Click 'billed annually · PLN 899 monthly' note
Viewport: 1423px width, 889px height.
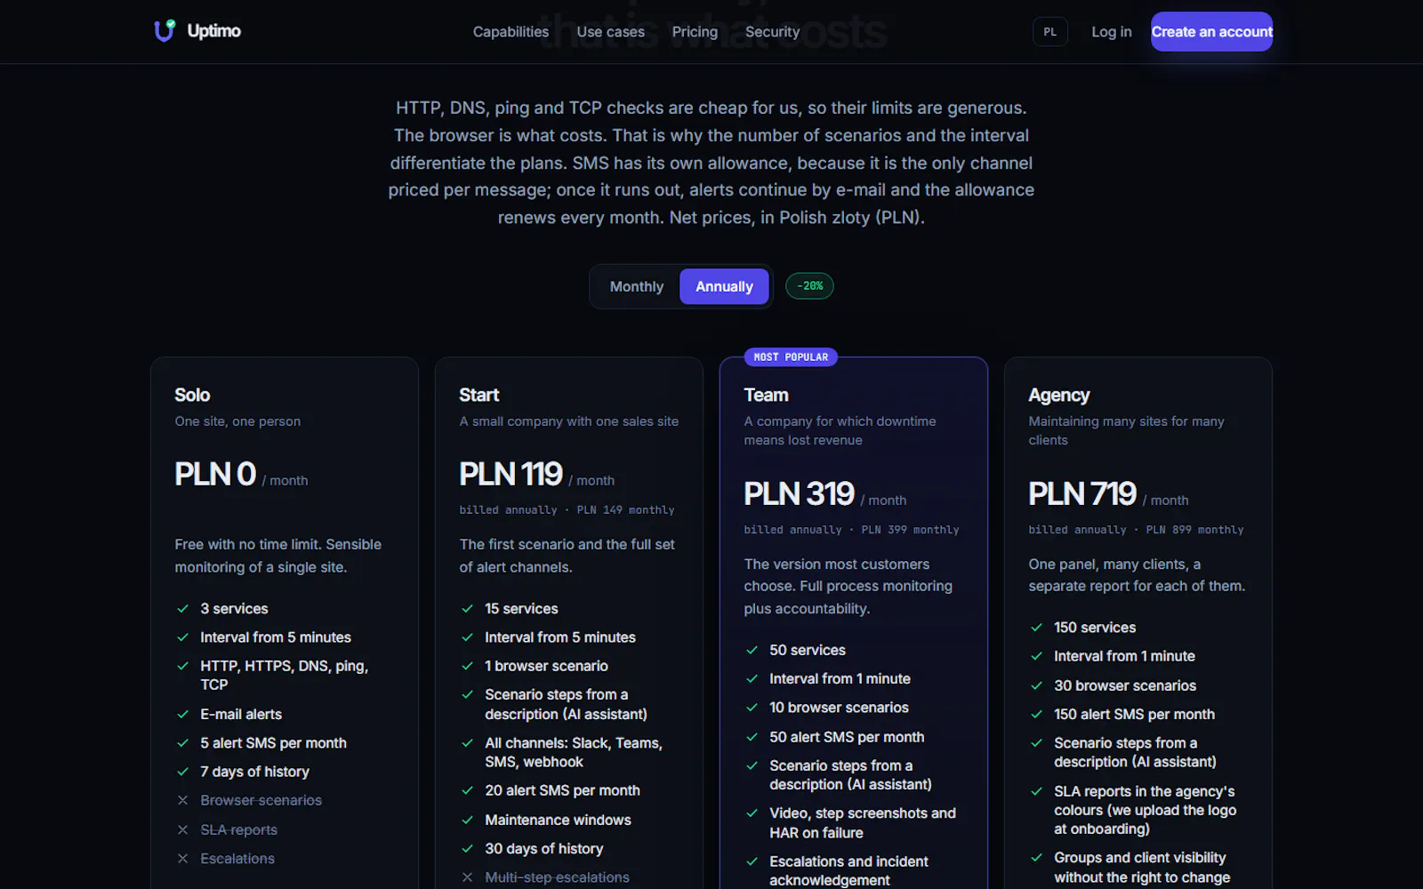coord(1136,530)
